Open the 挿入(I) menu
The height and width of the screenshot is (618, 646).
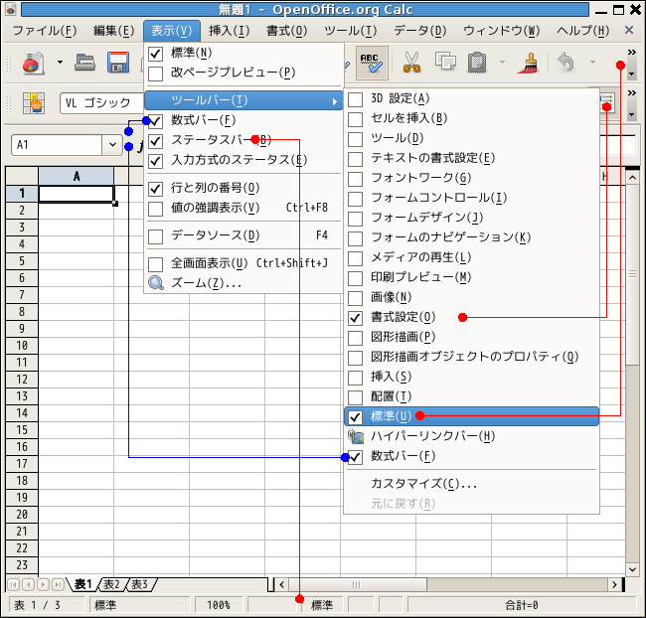click(x=229, y=31)
